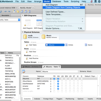Viewport: 101px width, 101px height.
Task: Click the Add View icon
Action: (27, 52)
